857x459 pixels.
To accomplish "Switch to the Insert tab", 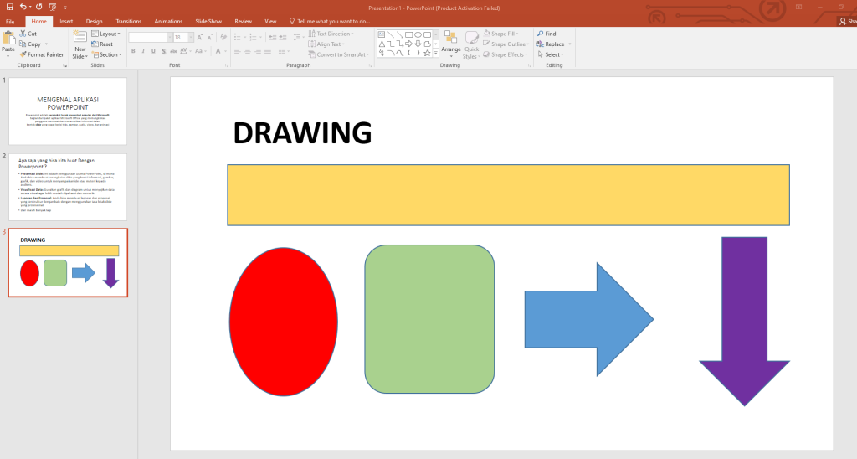I will coord(66,20).
